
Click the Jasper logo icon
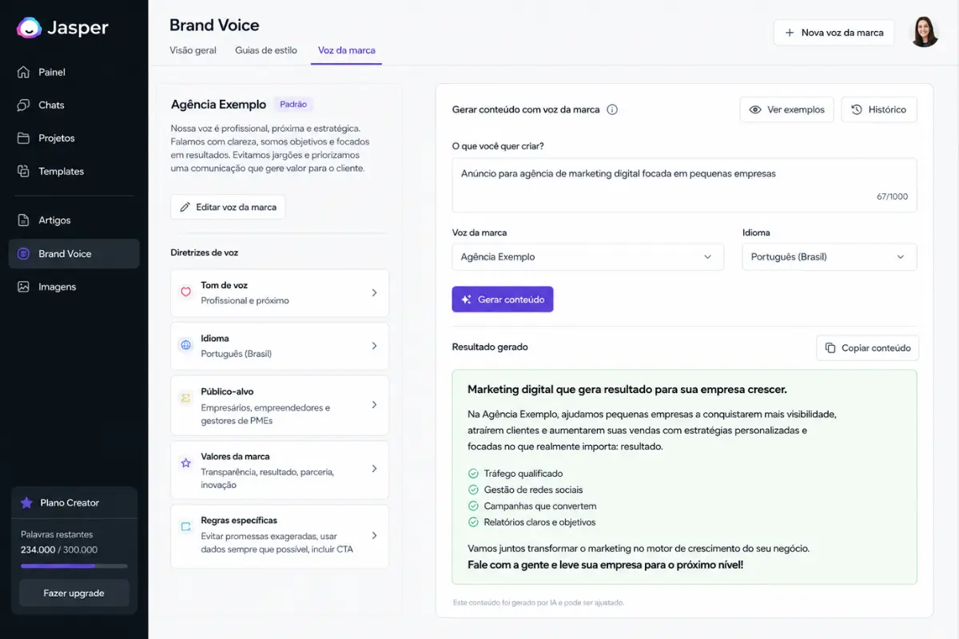[29, 28]
